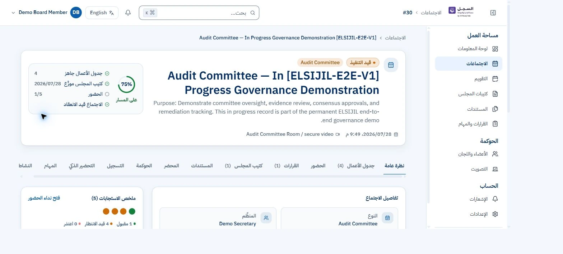Switch to the التسجيل tab

[115, 166]
